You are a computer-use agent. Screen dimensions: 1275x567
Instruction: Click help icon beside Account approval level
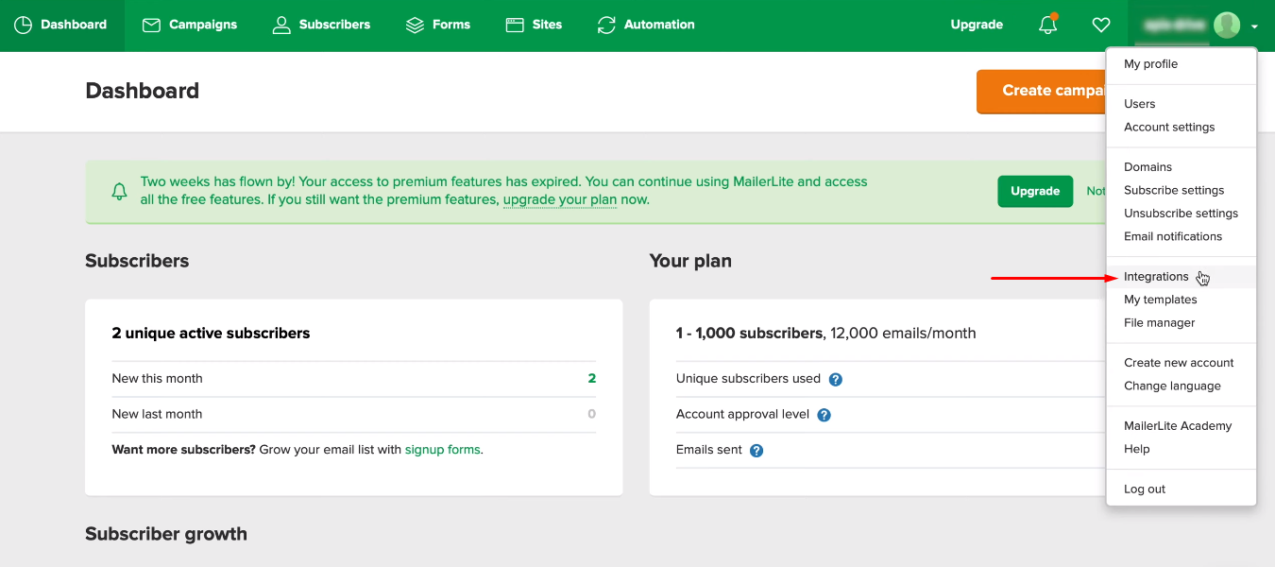click(x=824, y=415)
